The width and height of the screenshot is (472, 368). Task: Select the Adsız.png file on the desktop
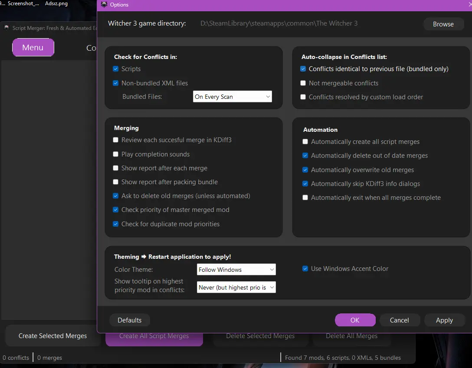(56, 3)
